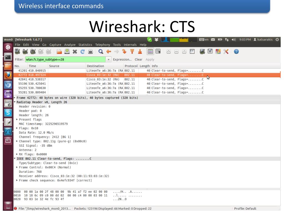Show capture options toolbar icon
The width and height of the screenshot is (284, 213).
coord(25,52)
